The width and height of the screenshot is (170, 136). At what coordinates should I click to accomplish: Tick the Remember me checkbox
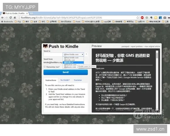(44, 67)
